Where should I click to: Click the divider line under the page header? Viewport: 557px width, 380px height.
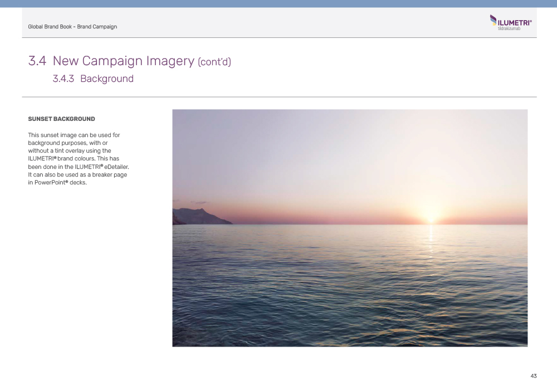pos(278,38)
